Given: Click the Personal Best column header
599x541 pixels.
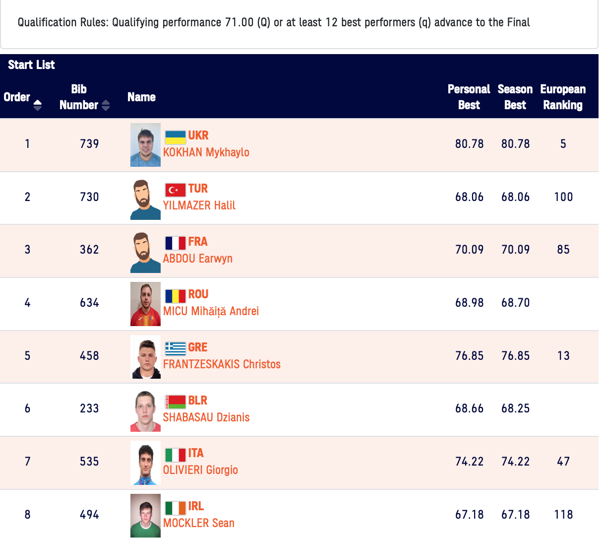Looking at the screenshot, I should (x=469, y=97).
